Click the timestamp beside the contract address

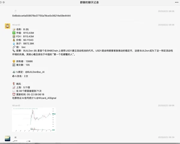(166, 11)
